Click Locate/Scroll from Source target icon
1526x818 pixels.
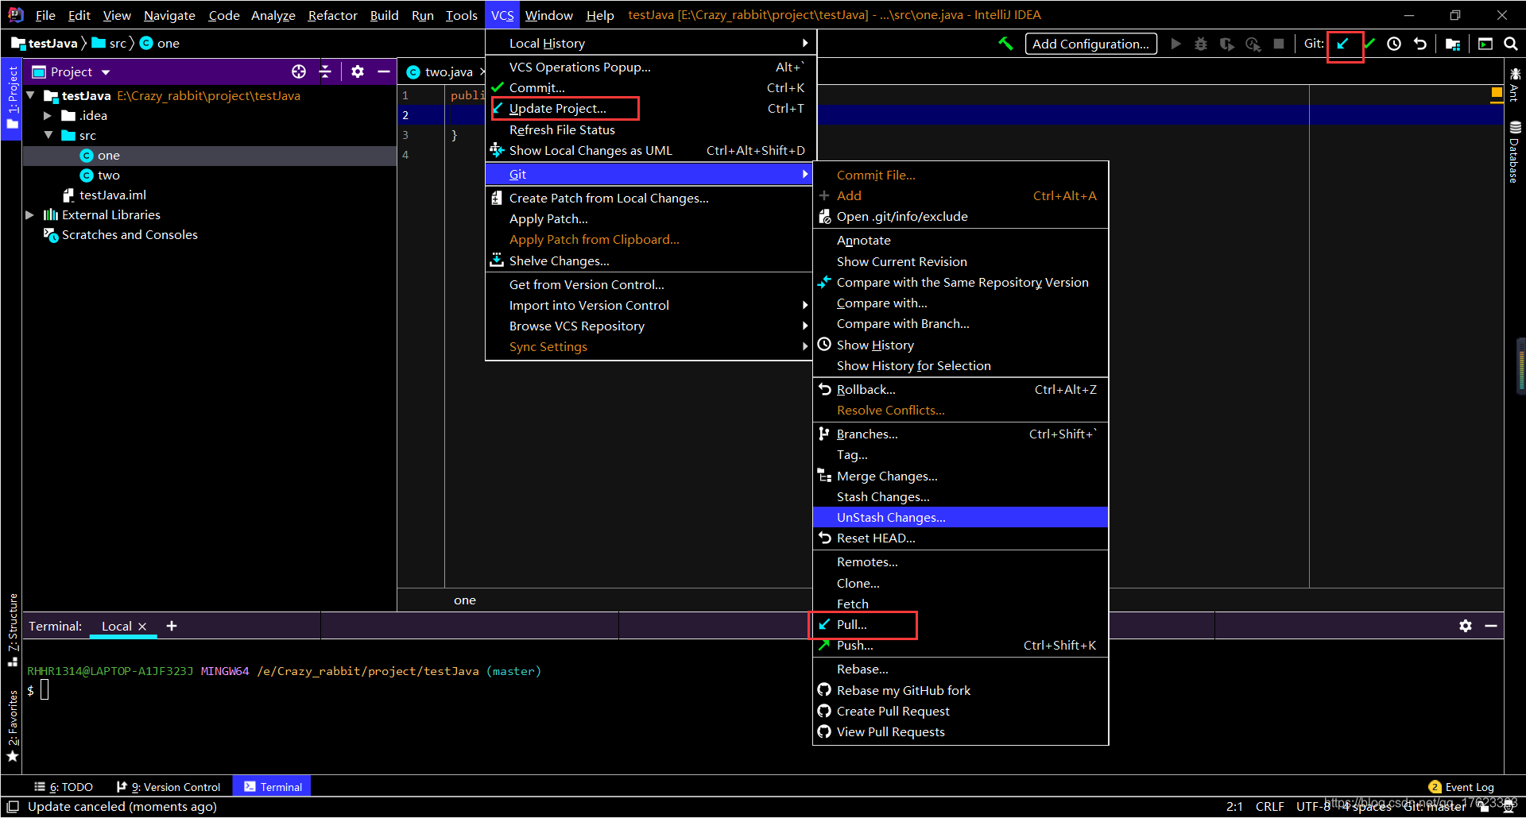[x=299, y=71]
